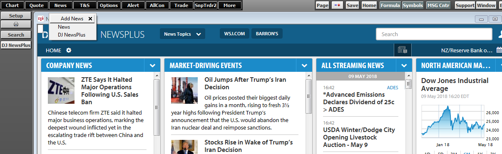Open ZTE Halted Major Operations headline
Image resolution: width=502 pixels, height=154 pixels.
click(110, 90)
